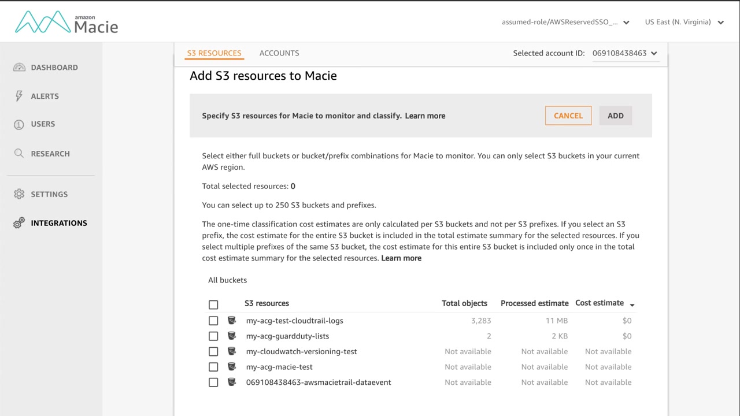Screen dimensions: 740x416
Task: Tick the 069108438463-awsmacietrail-dataevent checkbox
Action: click(213, 382)
